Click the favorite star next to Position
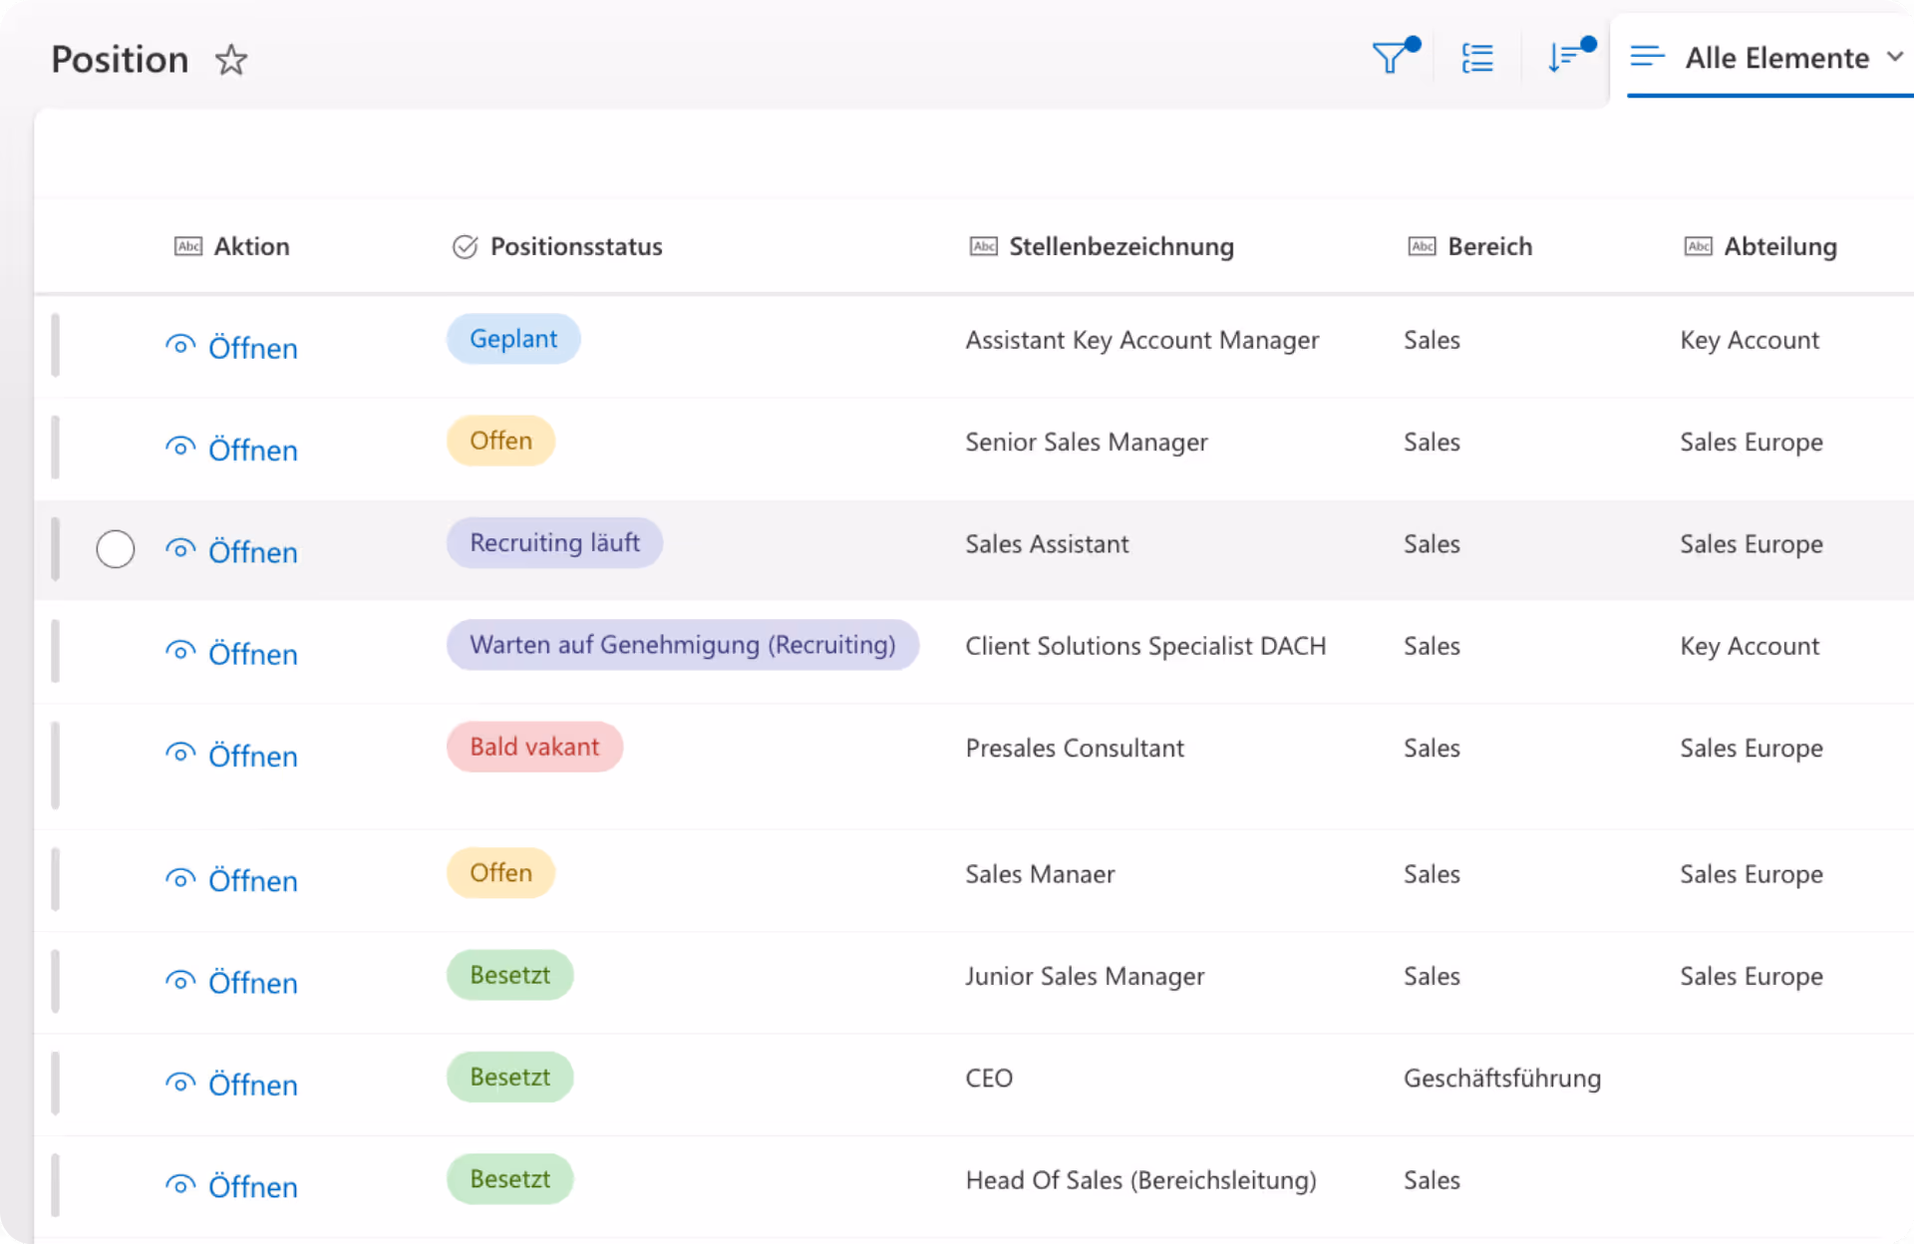The height and width of the screenshot is (1244, 1914). (231, 60)
